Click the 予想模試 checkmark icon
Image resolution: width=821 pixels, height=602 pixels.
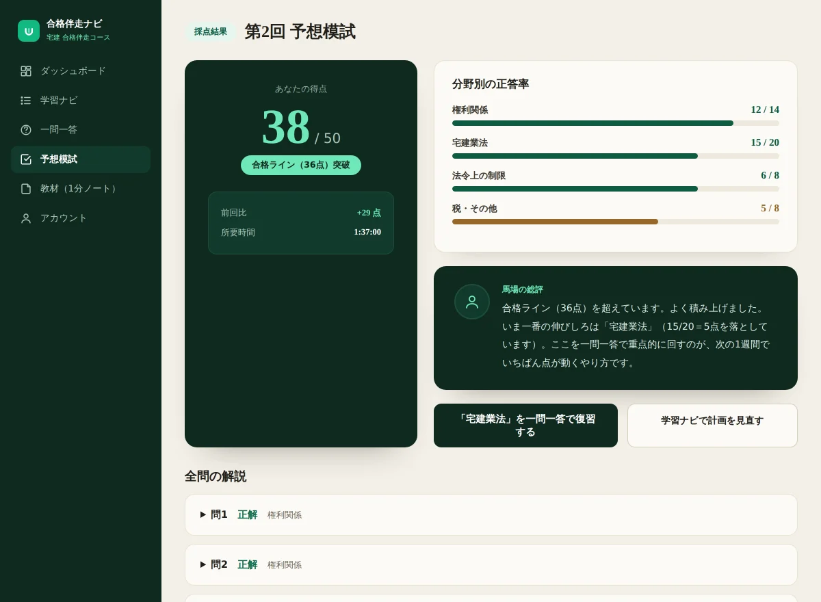pyautogui.click(x=26, y=159)
